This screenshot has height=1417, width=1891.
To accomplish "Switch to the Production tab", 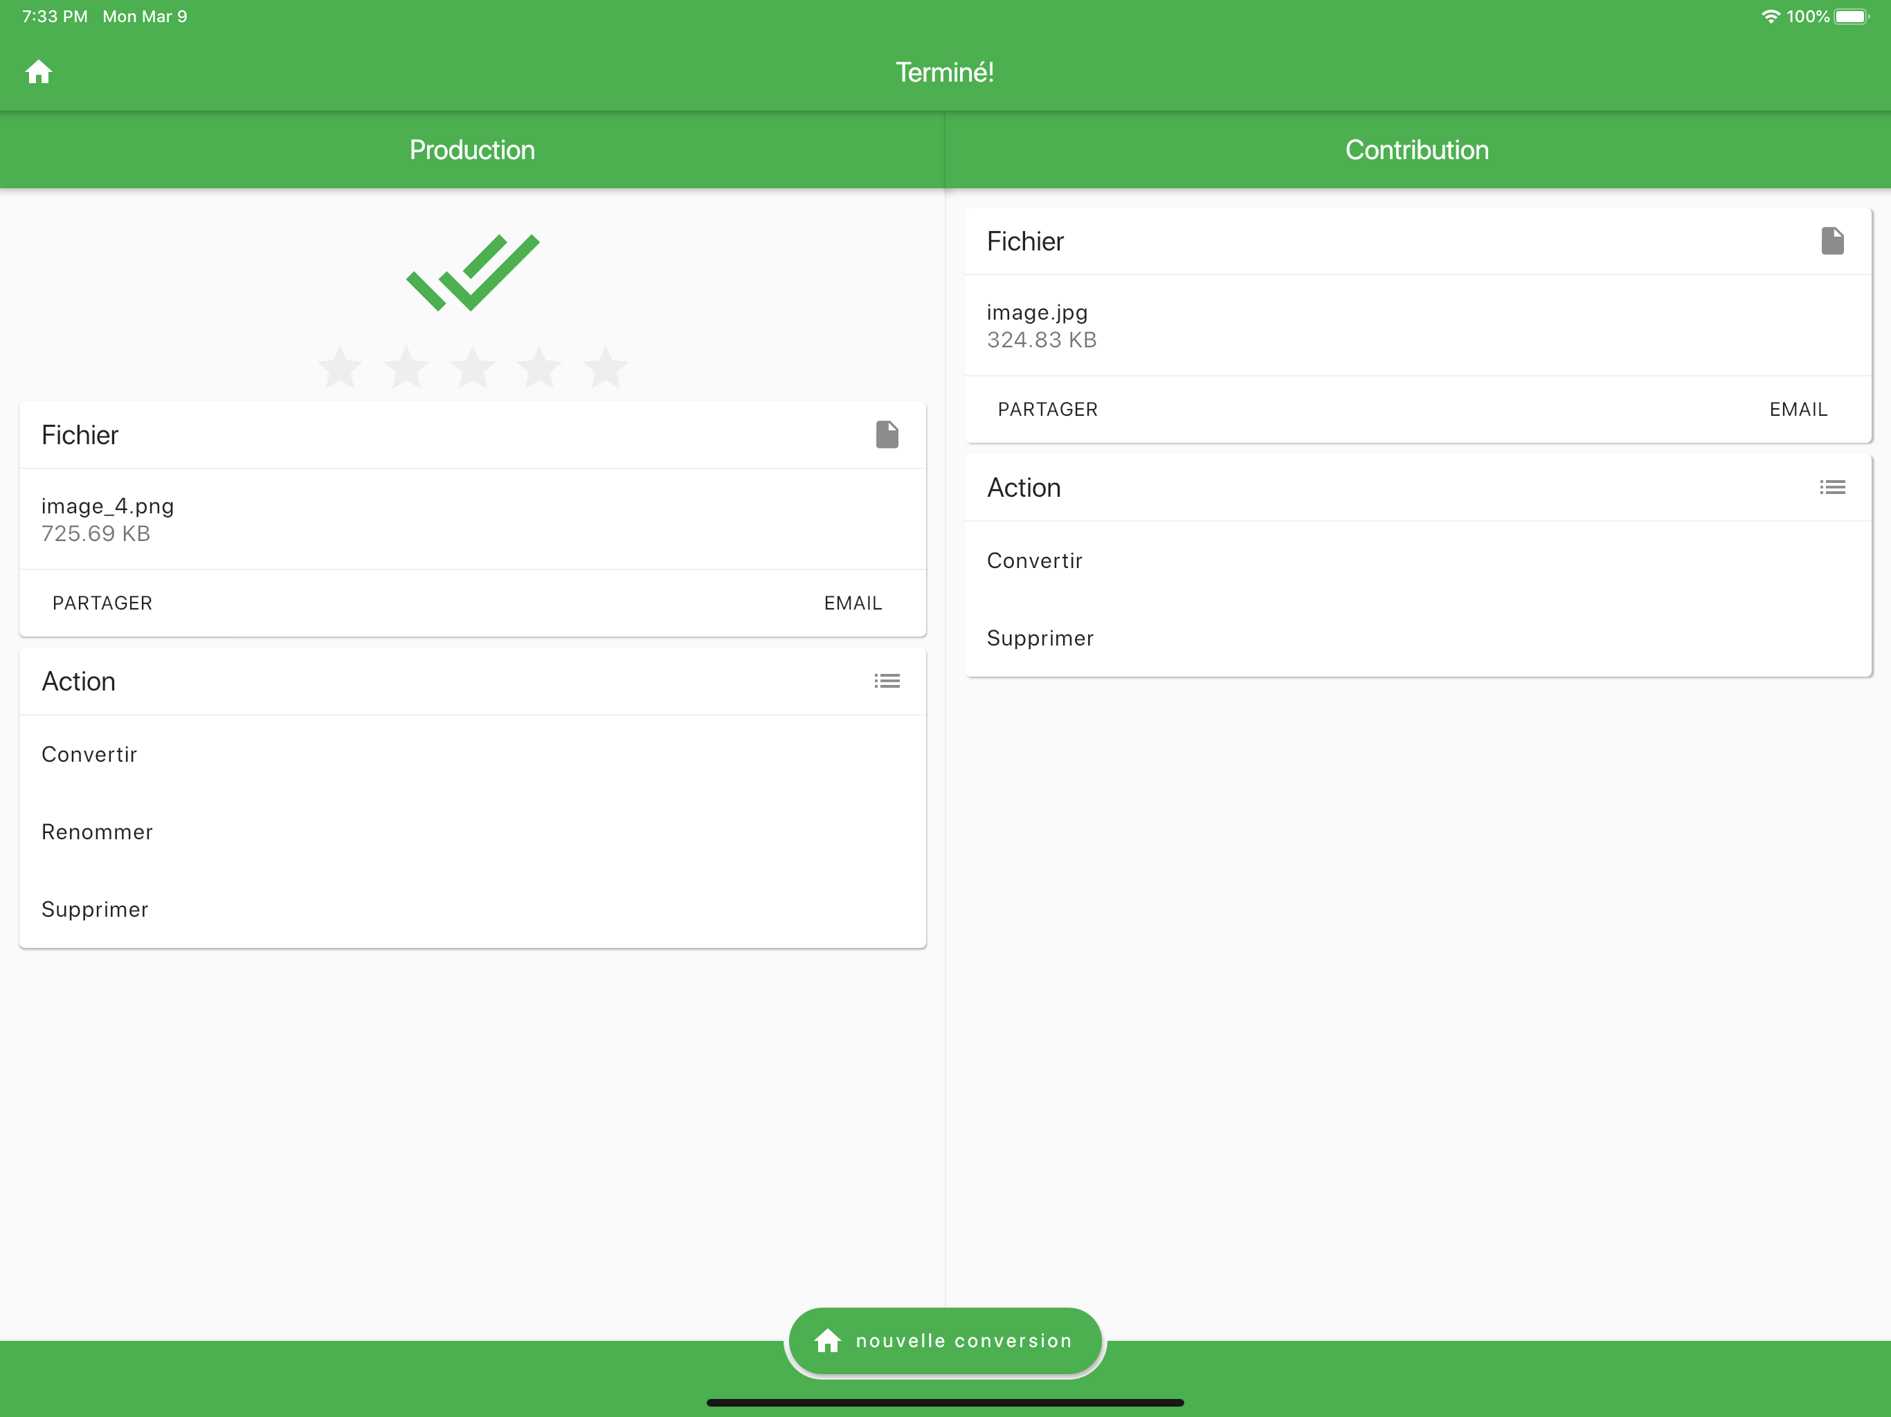I will (x=472, y=149).
